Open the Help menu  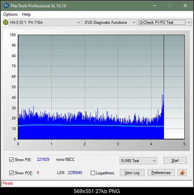point(27,14)
